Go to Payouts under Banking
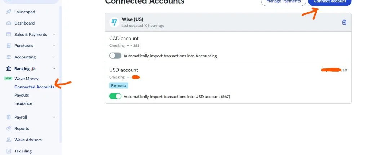The height and width of the screenshot is (155, 369). point(22,95)
